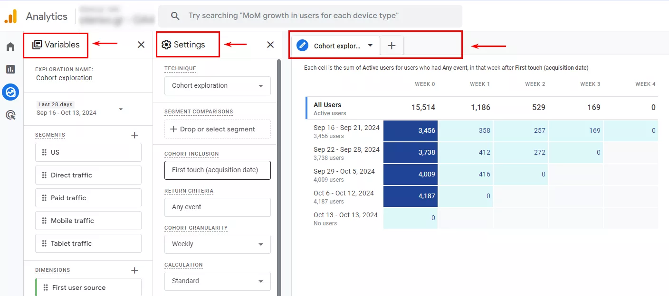This screenshot has width=669, height=296.
Task: Select the Mobile traffic segment
Action: (88, 221)
